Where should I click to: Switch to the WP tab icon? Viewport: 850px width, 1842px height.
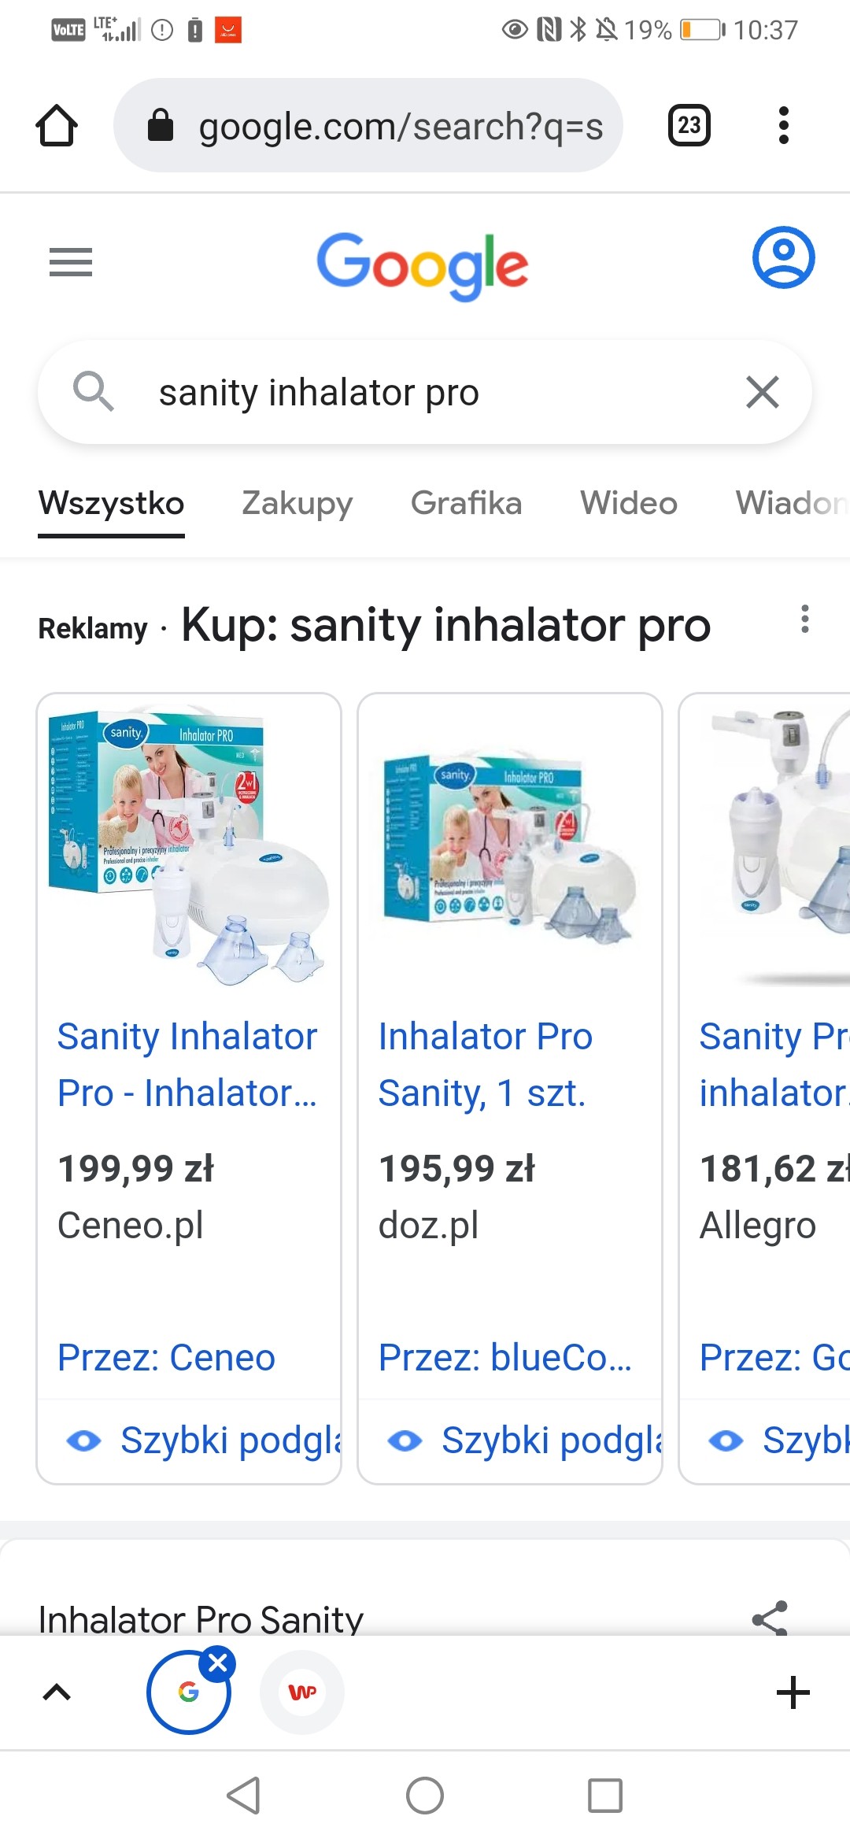(302, 1692)
